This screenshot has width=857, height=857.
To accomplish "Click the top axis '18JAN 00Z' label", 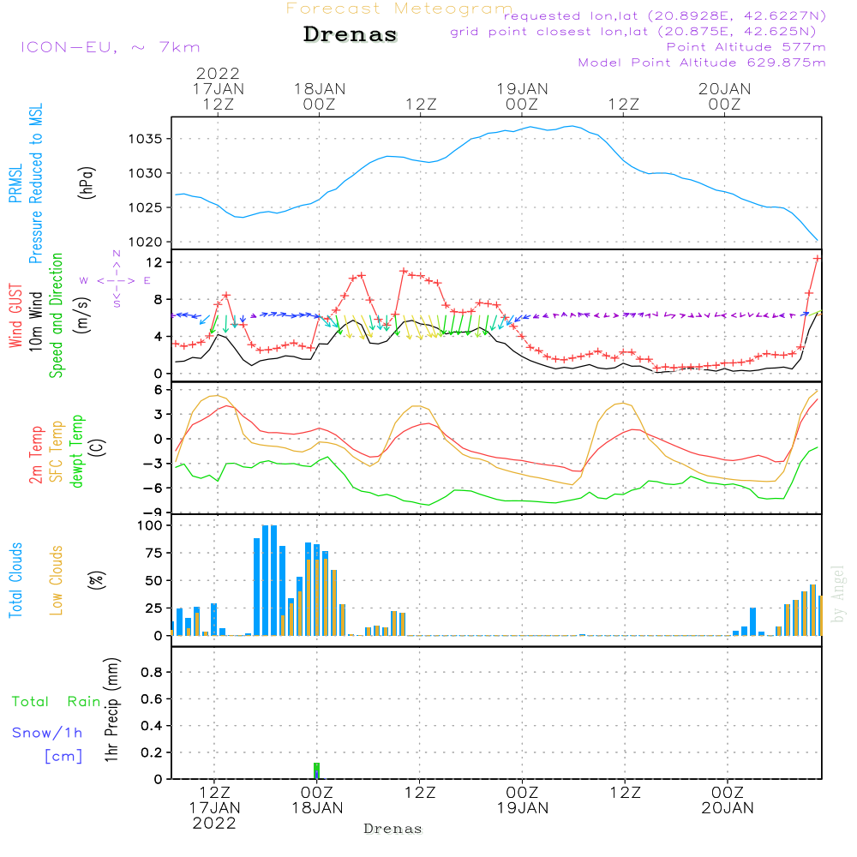I will [x=320, y=96].
